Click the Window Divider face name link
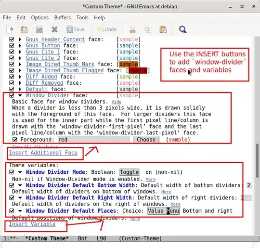This screenshot has height=248, width=260. pyautogui.click(x=47, y=95)
